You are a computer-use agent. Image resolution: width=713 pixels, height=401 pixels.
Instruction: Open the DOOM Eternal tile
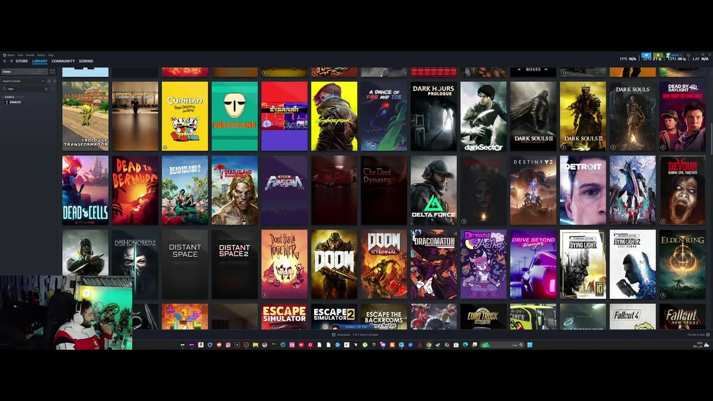(x=384, y=265)
